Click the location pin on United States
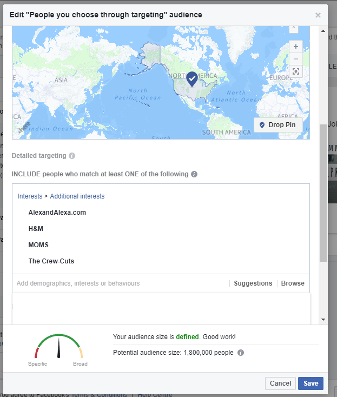 192,80
